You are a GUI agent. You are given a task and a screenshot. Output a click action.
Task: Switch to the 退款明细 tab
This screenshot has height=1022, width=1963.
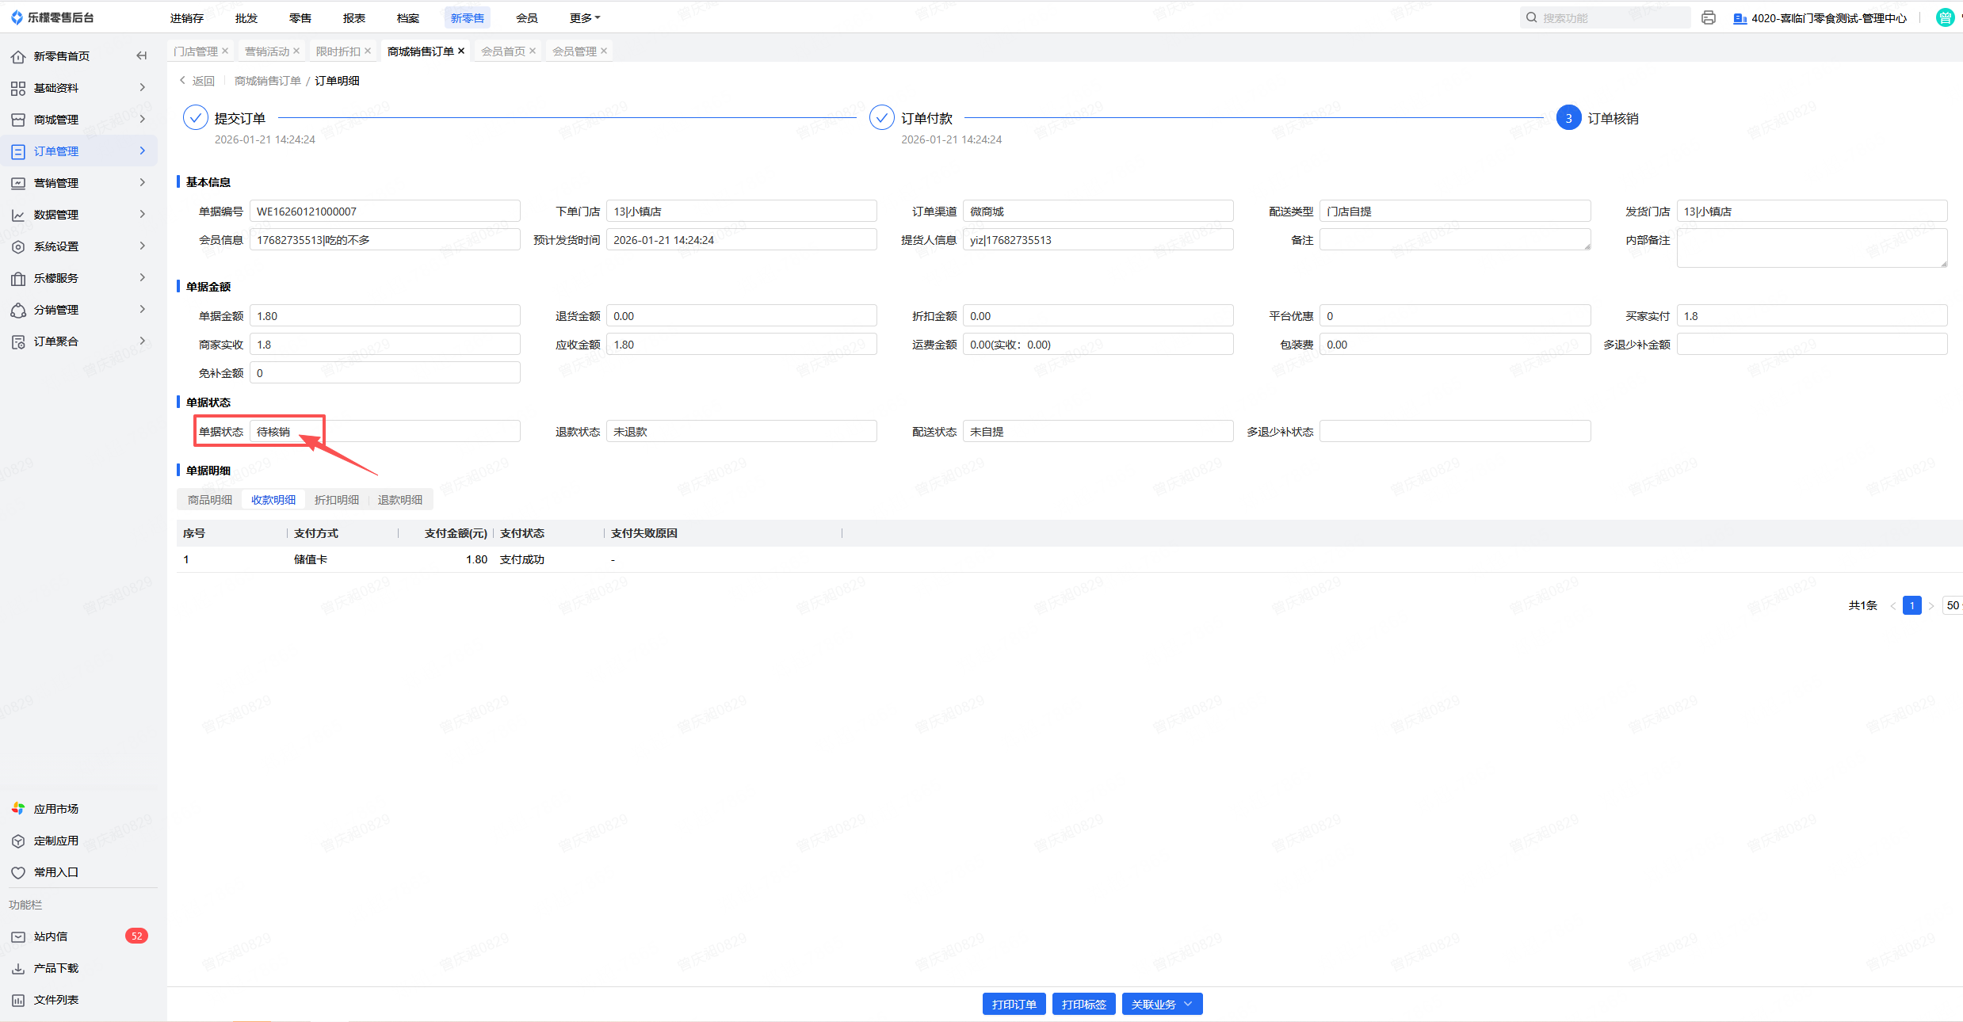click(400, 499)
